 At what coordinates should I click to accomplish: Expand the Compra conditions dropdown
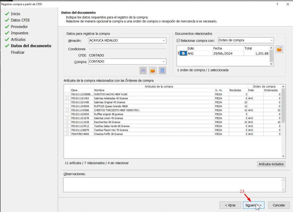point(163,62)
